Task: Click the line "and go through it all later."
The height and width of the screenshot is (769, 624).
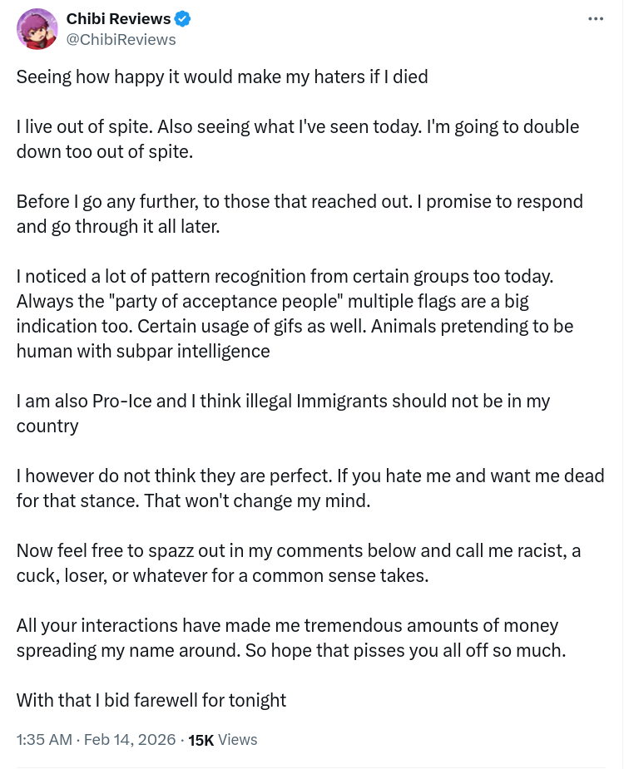Action: [118, 226]
